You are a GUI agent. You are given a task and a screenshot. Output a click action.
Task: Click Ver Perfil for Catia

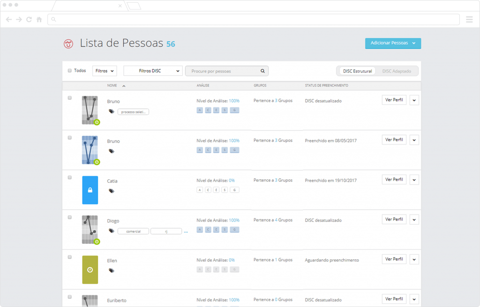pyautogui.click(x=394, y=180)
